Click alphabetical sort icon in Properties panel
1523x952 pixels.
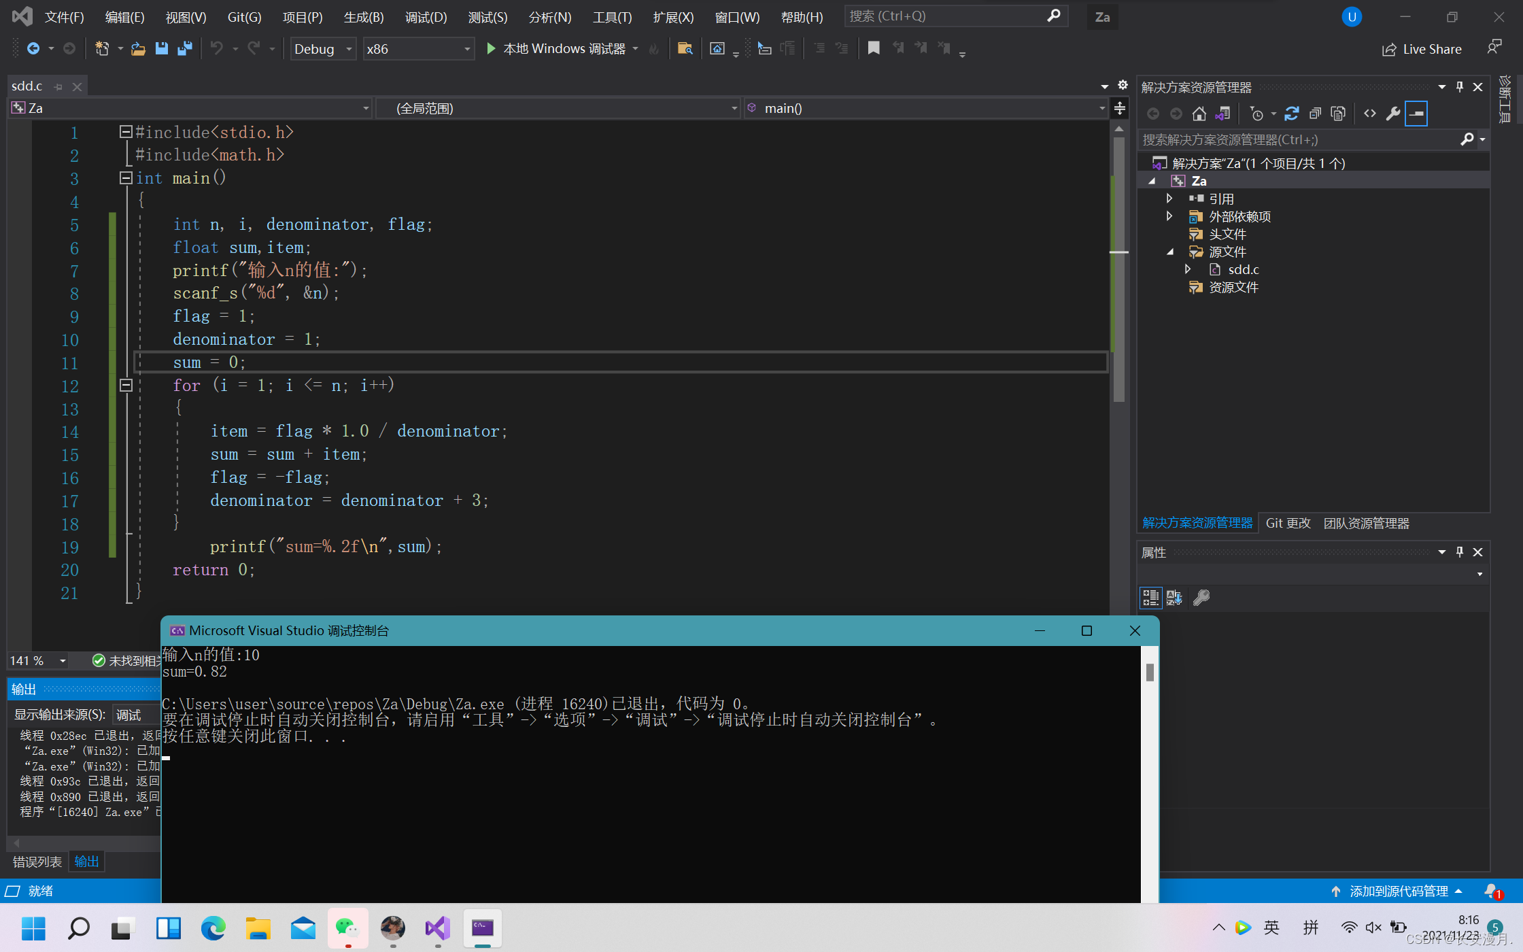(x=1174, y=598)
